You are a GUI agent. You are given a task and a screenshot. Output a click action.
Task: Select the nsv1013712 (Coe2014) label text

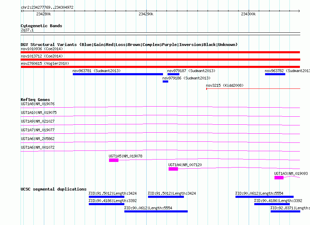pyautogui.click(x=42, y=56)
